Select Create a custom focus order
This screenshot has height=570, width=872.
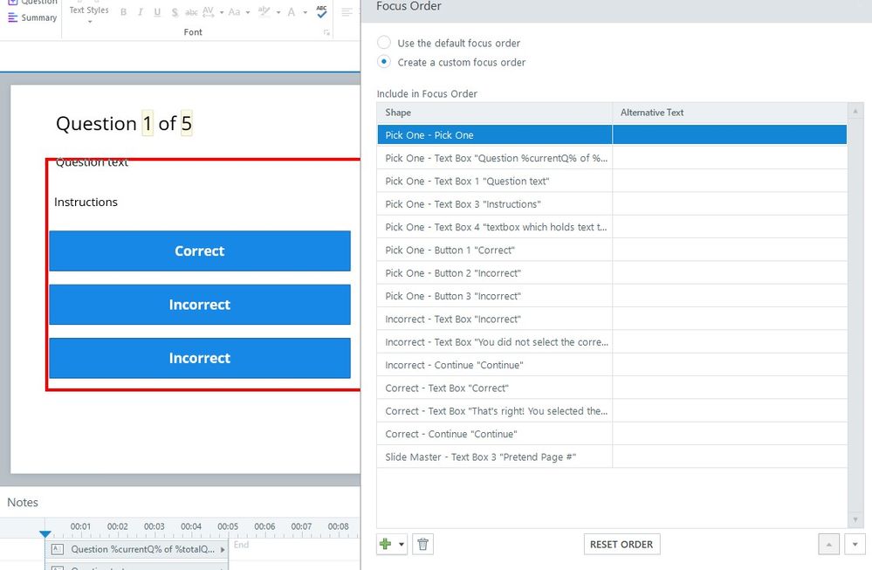coord(384,62)
